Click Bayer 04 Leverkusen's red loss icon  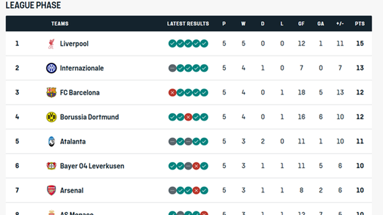click(x=196, y=166)
